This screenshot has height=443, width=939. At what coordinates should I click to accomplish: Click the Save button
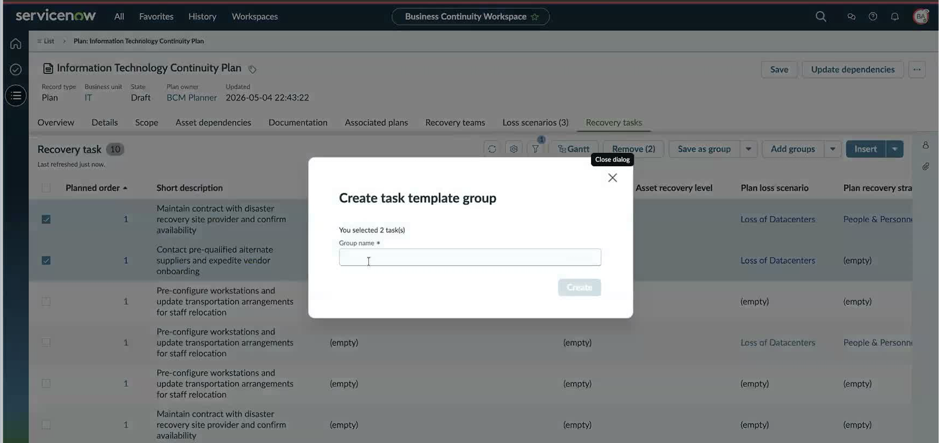(779, 69)
